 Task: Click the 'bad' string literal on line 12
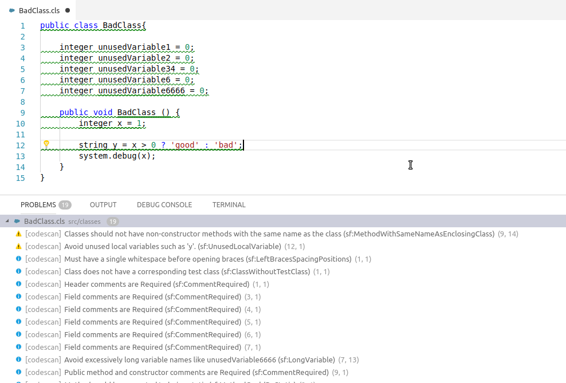point(226,145)
